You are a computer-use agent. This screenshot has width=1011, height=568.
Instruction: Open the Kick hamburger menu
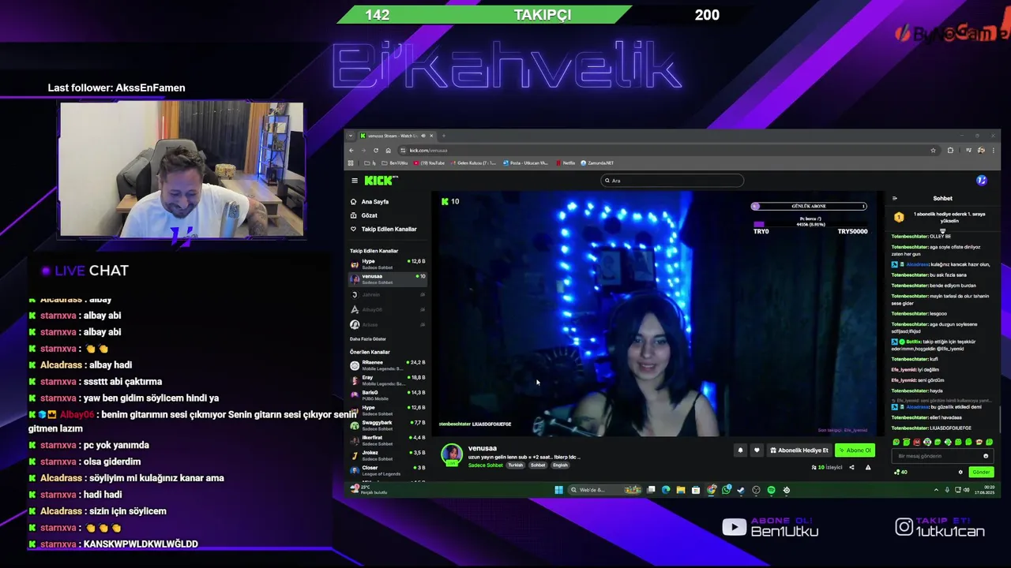click(355, 181)
